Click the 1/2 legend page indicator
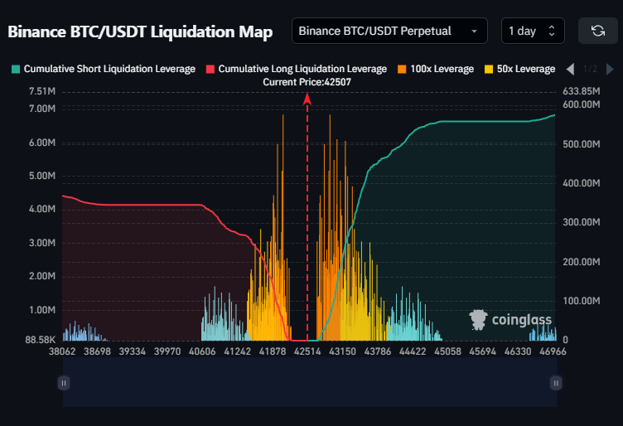The height and width of the screenshot is (426, 623). [x=590, y=69]
